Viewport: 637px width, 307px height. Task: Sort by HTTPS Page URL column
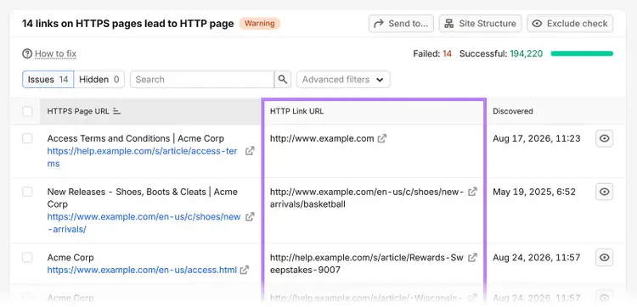[84, 111]
